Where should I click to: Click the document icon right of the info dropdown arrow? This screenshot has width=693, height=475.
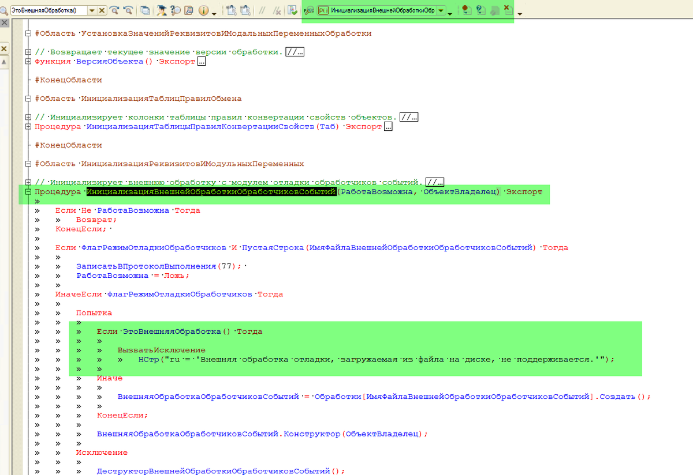(232, 10)
